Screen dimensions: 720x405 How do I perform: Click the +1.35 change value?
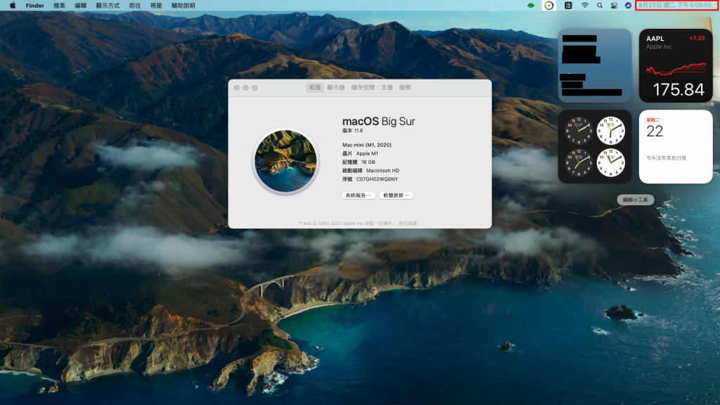pos(697,38)
